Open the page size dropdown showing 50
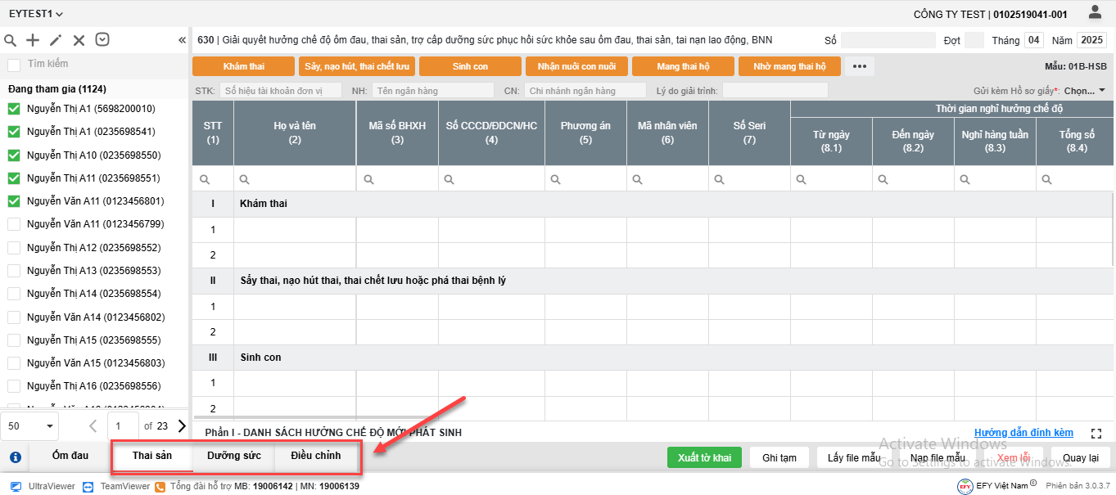The height and width of the screenshot is (495, 1116). [x=29, y=426]
